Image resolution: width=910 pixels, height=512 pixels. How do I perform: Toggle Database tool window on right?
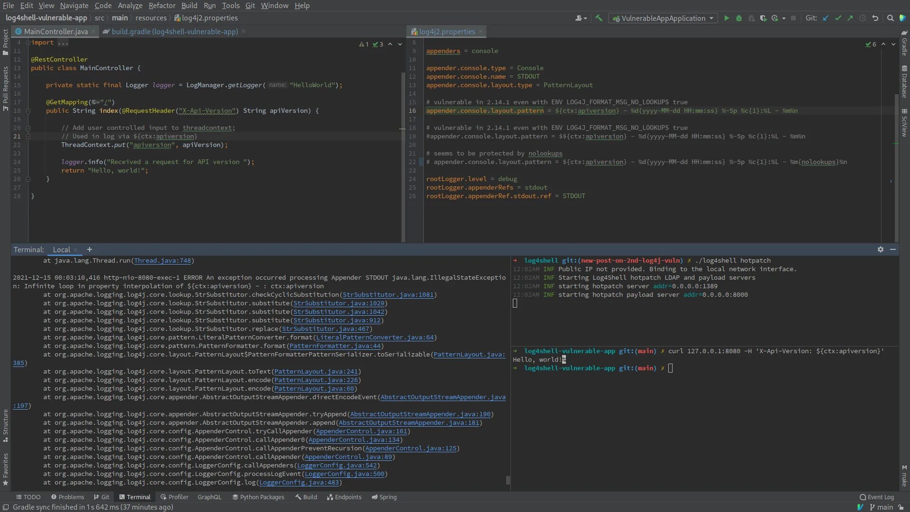[x=904, y=82]
